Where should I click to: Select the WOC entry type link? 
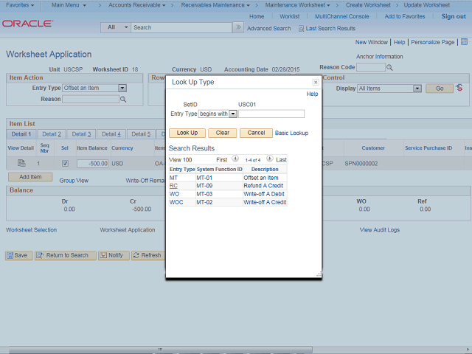click(x=176, y=202)
